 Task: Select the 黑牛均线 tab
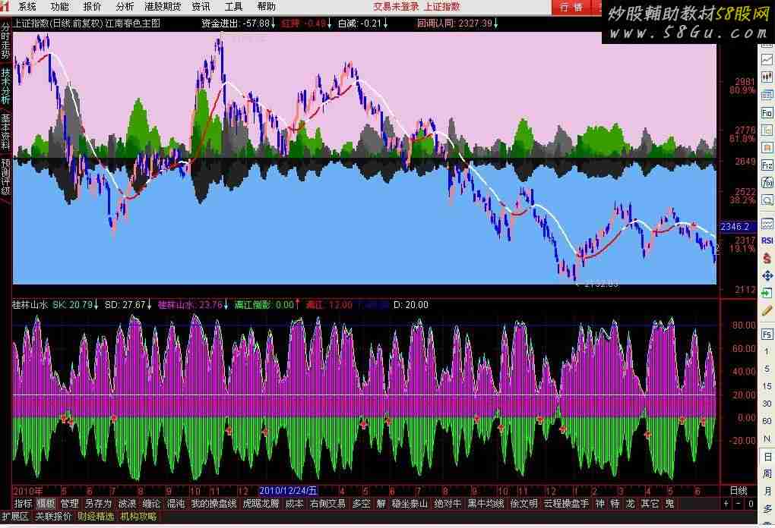[486, 503]
